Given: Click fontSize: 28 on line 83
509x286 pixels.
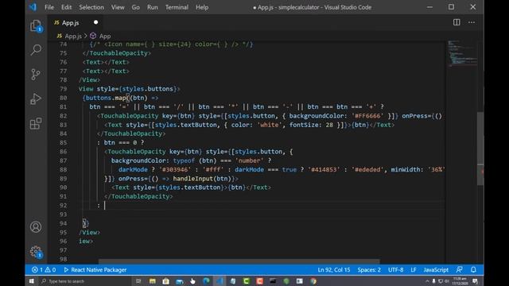Looking at the screenshot, I should (311, 126).
